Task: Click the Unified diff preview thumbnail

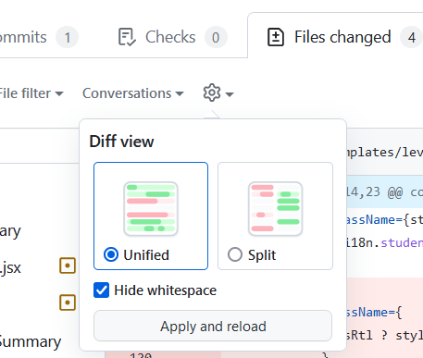Action: point(151,209)
